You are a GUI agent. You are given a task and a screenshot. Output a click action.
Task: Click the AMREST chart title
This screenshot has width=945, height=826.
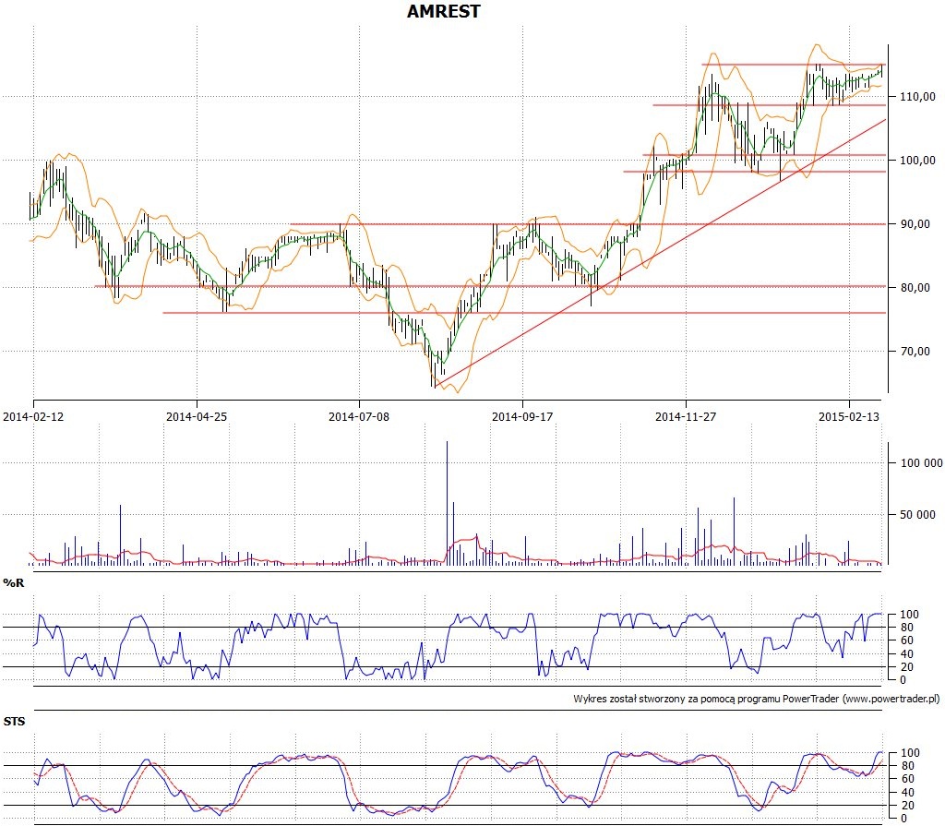pos(444,11)
